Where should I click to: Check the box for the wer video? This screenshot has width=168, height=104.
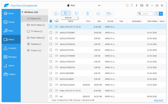[51, 96]
